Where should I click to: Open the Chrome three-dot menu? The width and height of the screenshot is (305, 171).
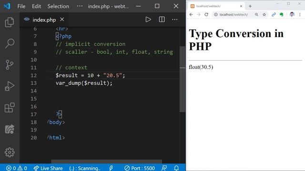300,15
